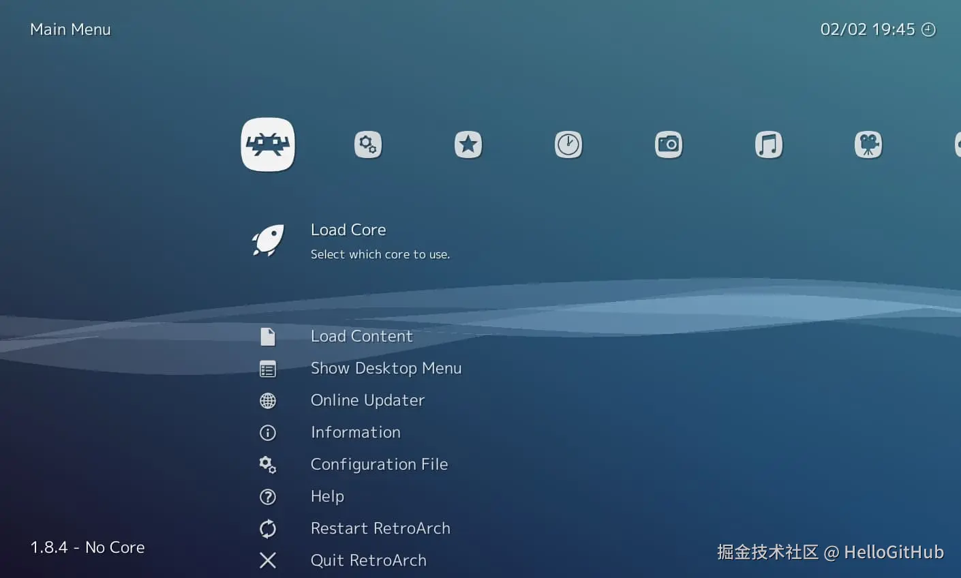Open Show Desktop Menu
961x578 pixels.
[x=386, y=368]
